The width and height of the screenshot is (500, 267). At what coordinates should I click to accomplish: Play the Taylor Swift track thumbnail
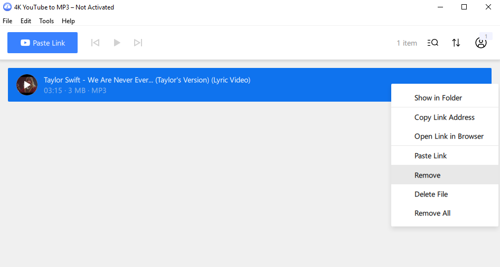click(x=27, y=85)
